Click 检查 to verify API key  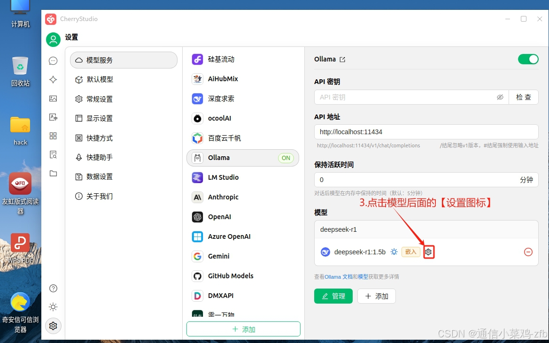(524, 97)
